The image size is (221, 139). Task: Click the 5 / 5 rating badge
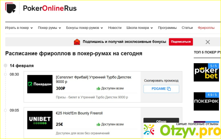tap(214, 66)
